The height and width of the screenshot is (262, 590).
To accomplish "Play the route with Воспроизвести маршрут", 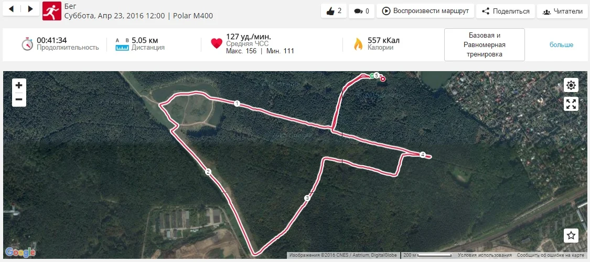I will tap(425, 11).
